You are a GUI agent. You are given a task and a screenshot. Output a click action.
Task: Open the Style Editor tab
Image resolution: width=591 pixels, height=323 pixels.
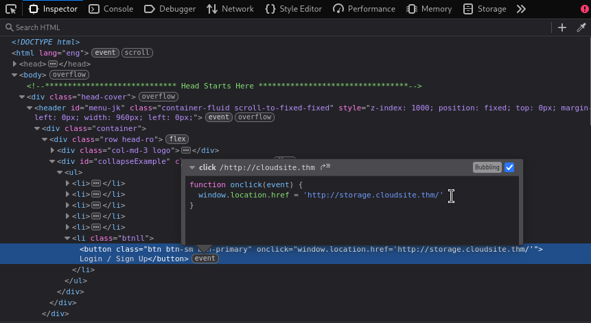(294, 9)
